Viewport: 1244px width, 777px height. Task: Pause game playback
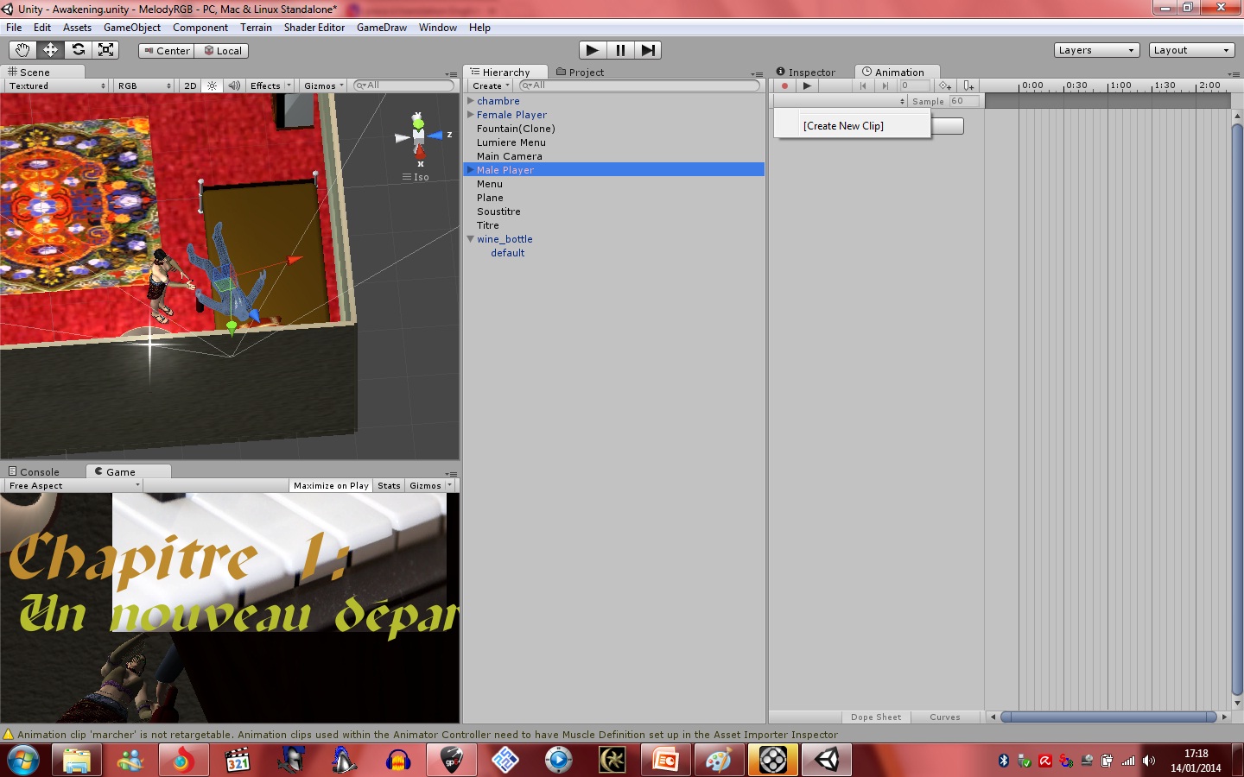coord(619,49)
